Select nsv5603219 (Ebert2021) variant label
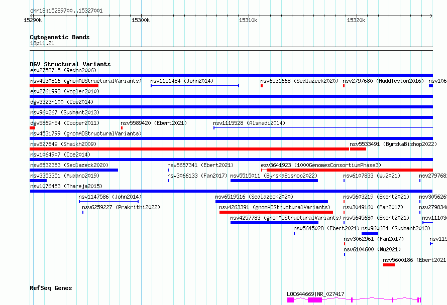The height and width of the screenshot is (305, 447). (376, 197)
